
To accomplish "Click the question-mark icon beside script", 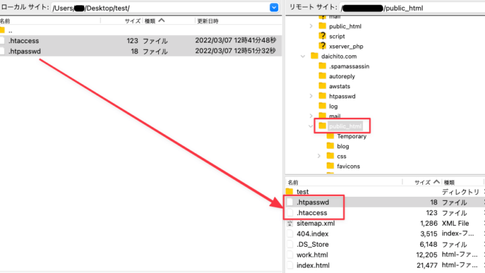I will (x=322, y=36).
